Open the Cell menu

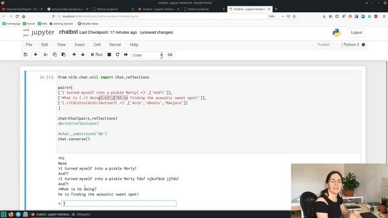(x=97, y=45)
